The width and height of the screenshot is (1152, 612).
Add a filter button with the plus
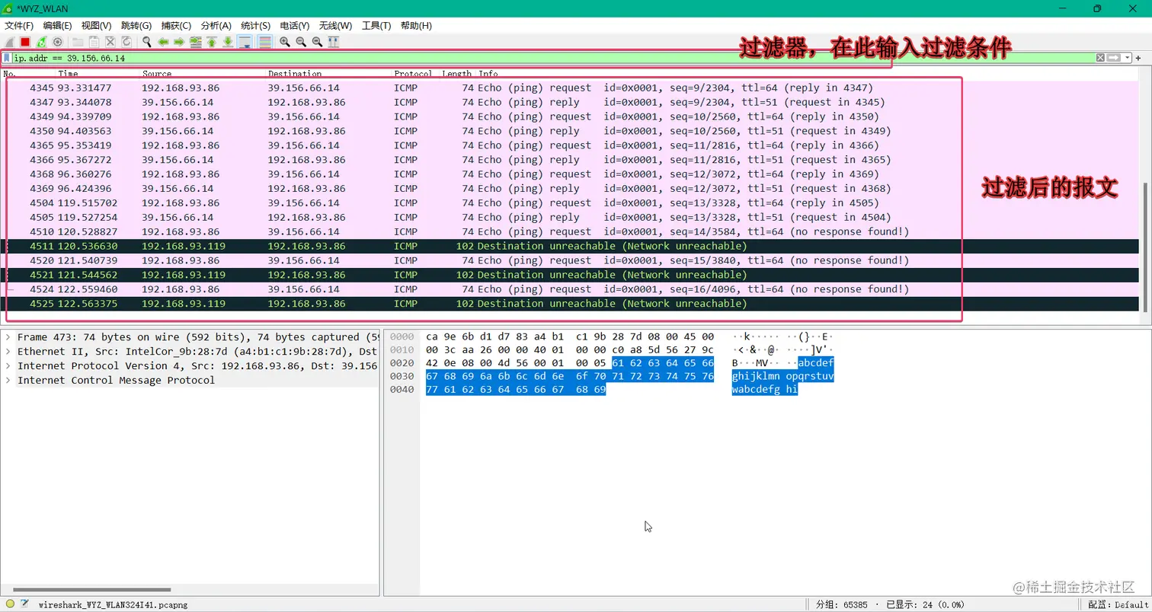1139,58
